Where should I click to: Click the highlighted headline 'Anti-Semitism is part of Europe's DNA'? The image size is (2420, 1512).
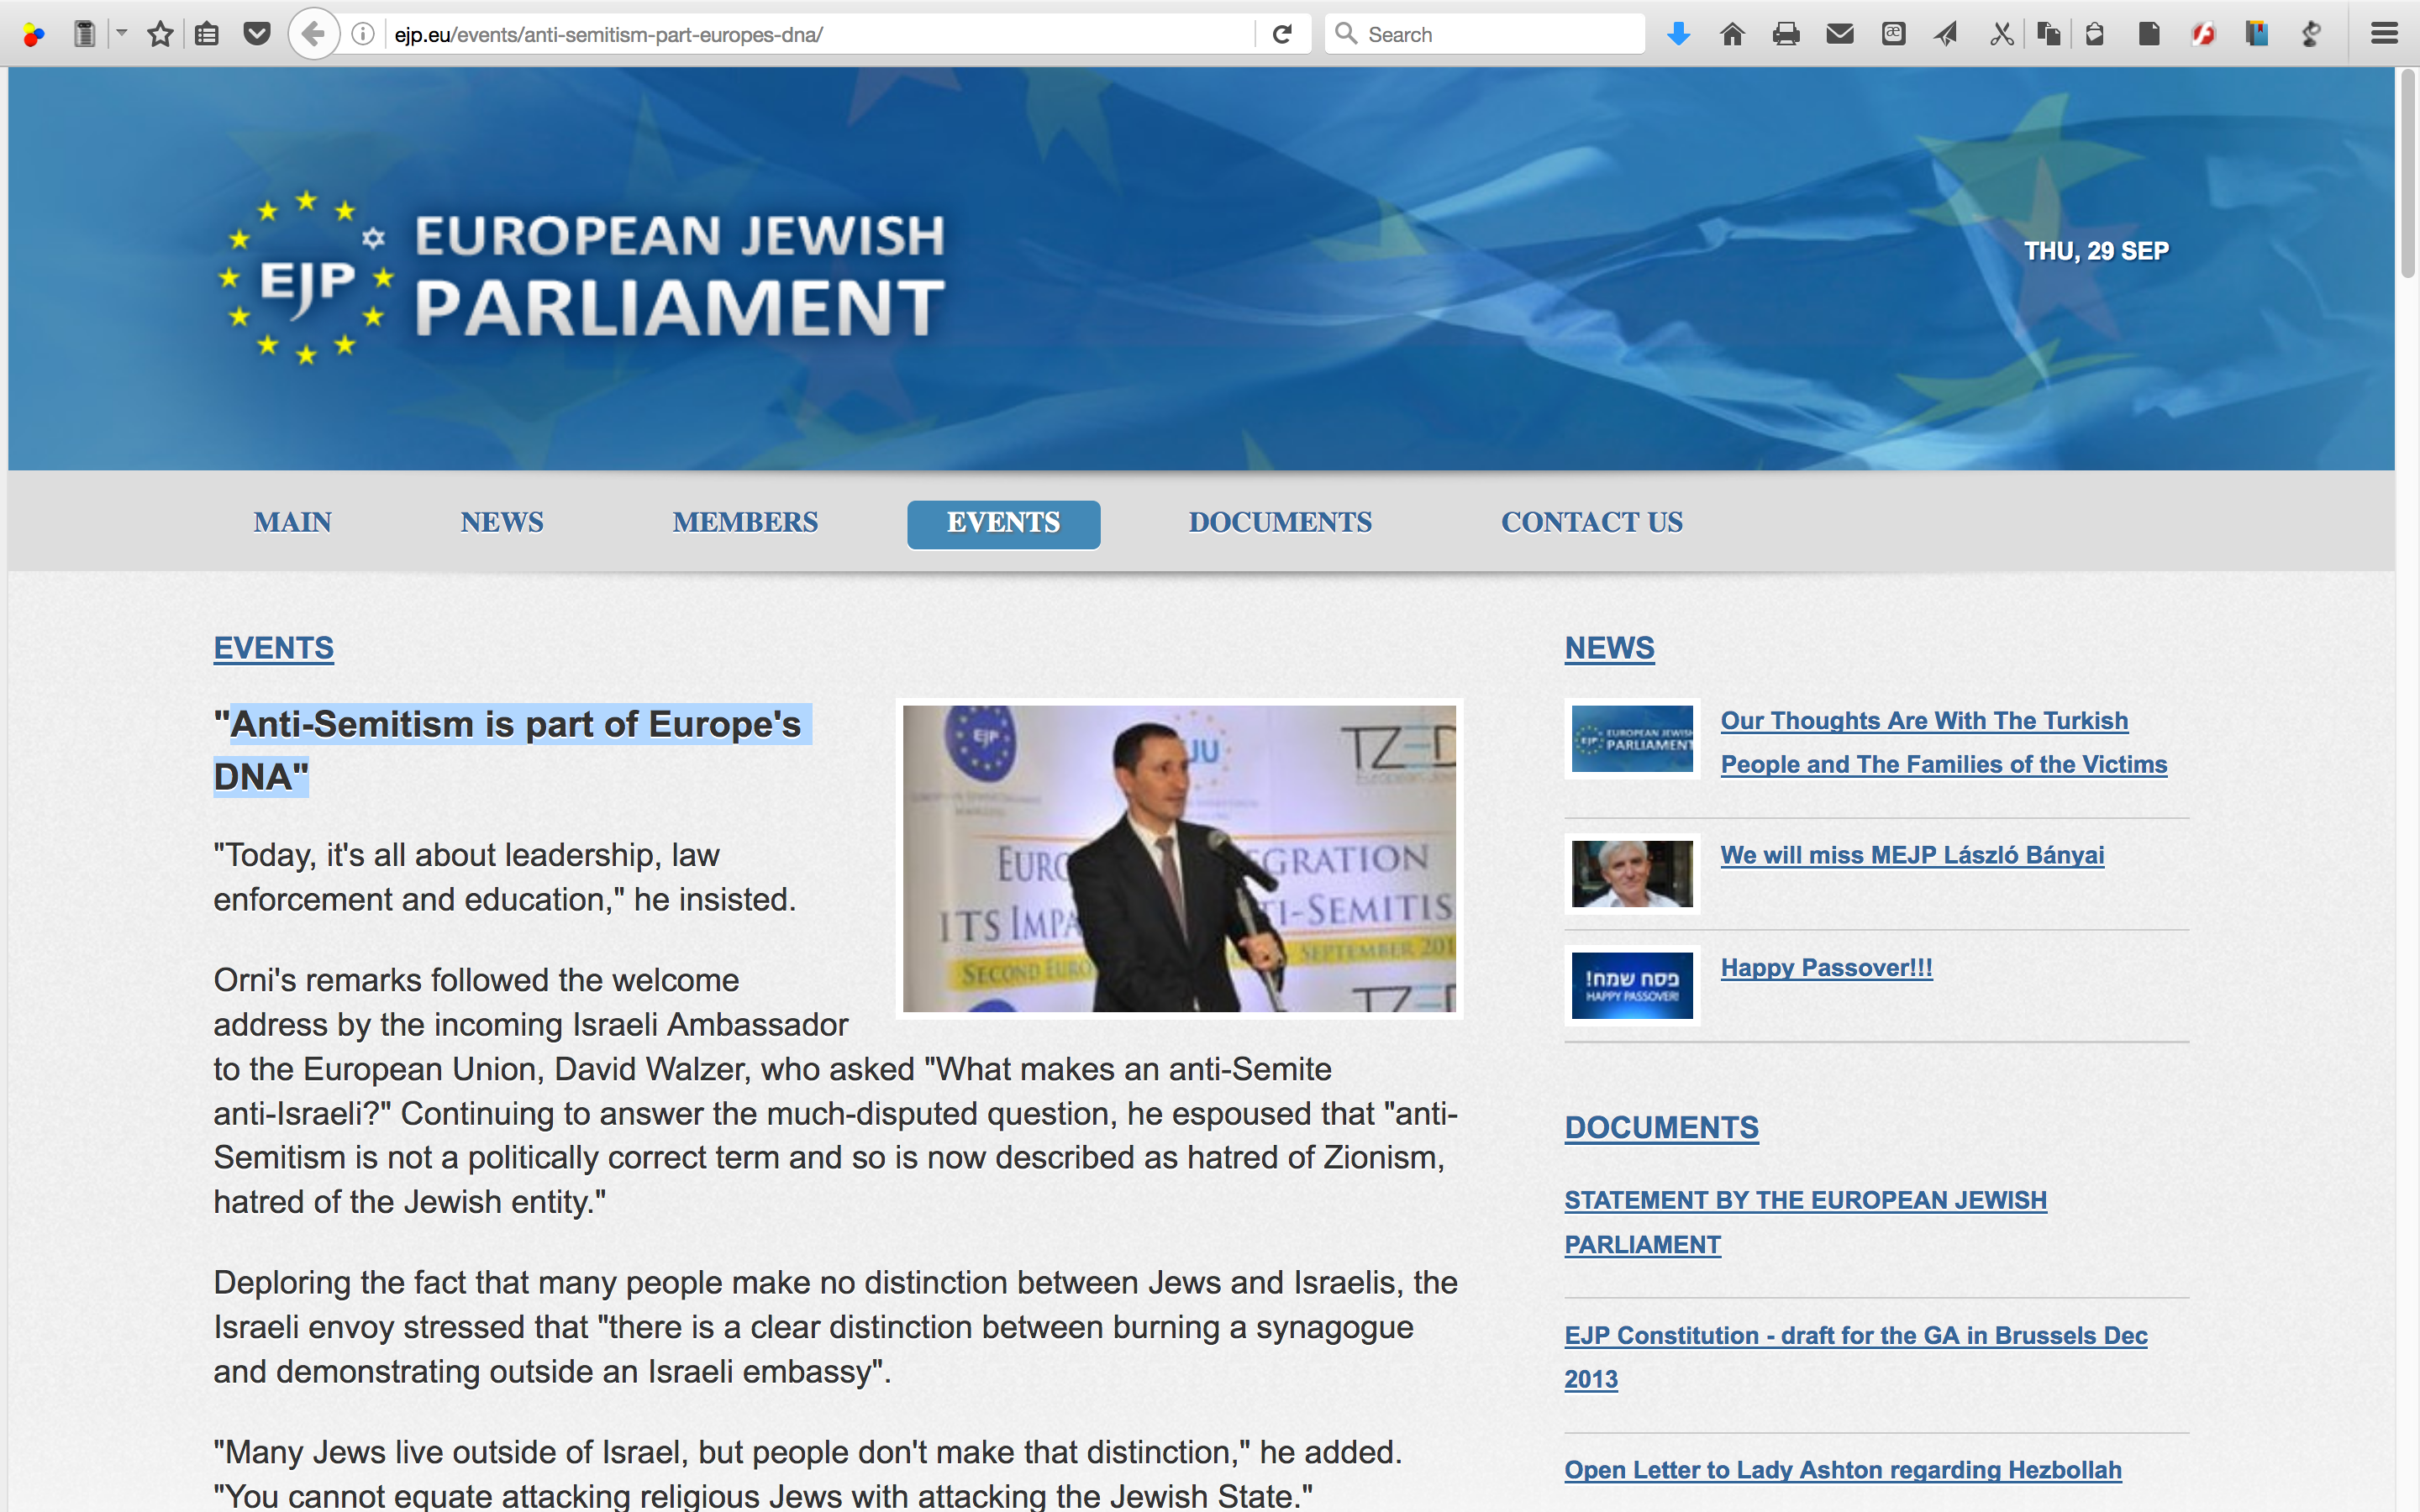512,750
